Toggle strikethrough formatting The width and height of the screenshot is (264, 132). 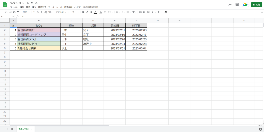[91, 12]
